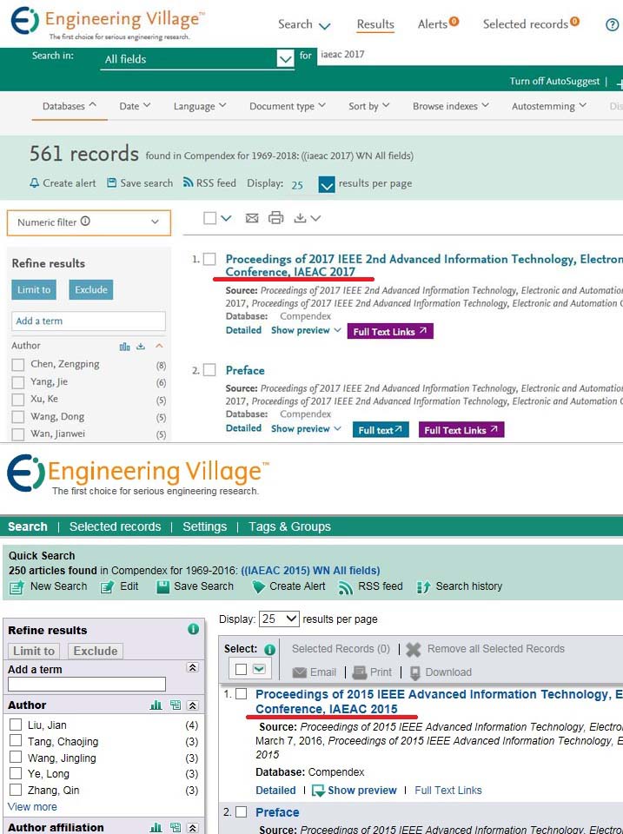The height and width of the screenshot is (834, 623).
Task: Click the Create Alert icon in lower page
Action: tap(259, 587)
